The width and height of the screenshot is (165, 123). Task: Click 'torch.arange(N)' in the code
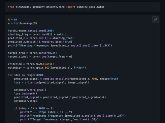(25, 23)
